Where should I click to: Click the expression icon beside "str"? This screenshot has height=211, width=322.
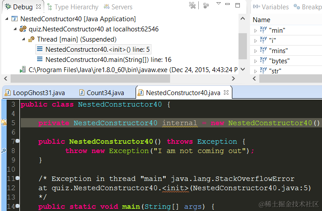pos(263,70)
